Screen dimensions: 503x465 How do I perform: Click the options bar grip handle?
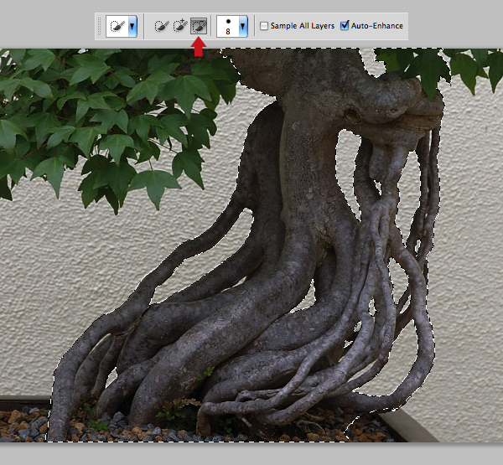click(x=100, y=26)
